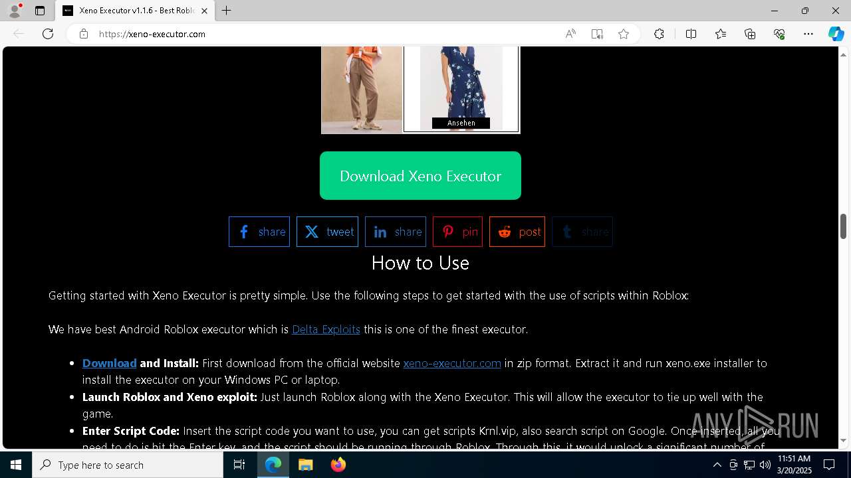851x478 pixels.
Task: Share page on Facebook
Action: tap(259, 232)
